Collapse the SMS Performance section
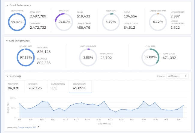Screen dimensions: 195x133 tap(7, 41)
